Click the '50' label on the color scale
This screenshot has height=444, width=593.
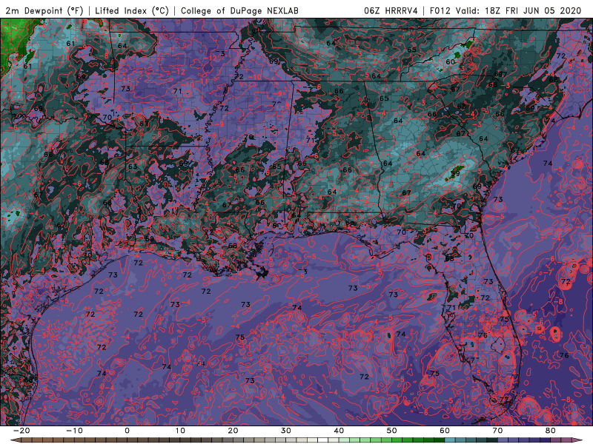392,431
